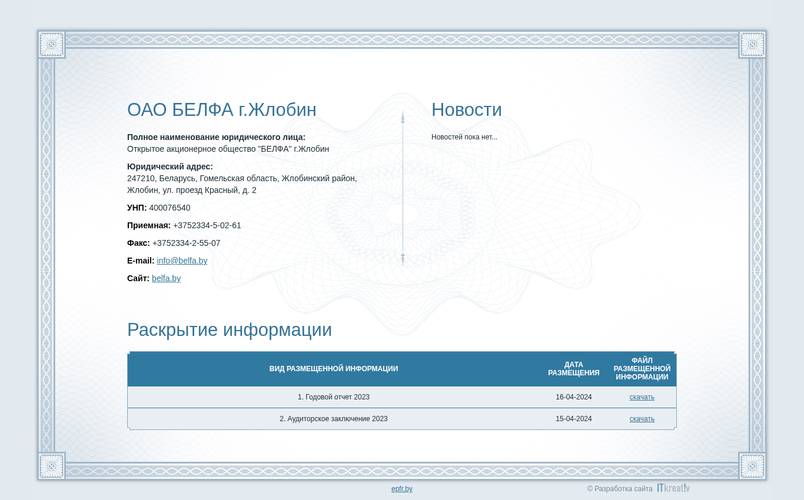Viewport: 804px width, 500px height.
Task: Download the Аудиторское заключение 2023 file
Action: pos(642,419)
